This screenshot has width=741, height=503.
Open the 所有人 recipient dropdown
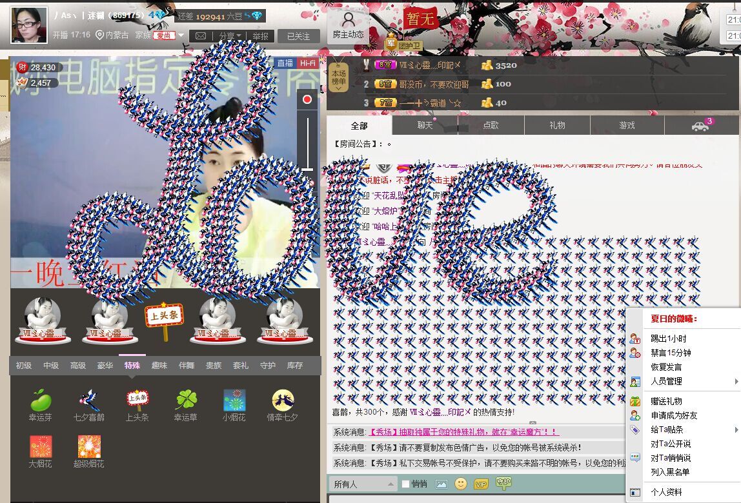[363, 484]
